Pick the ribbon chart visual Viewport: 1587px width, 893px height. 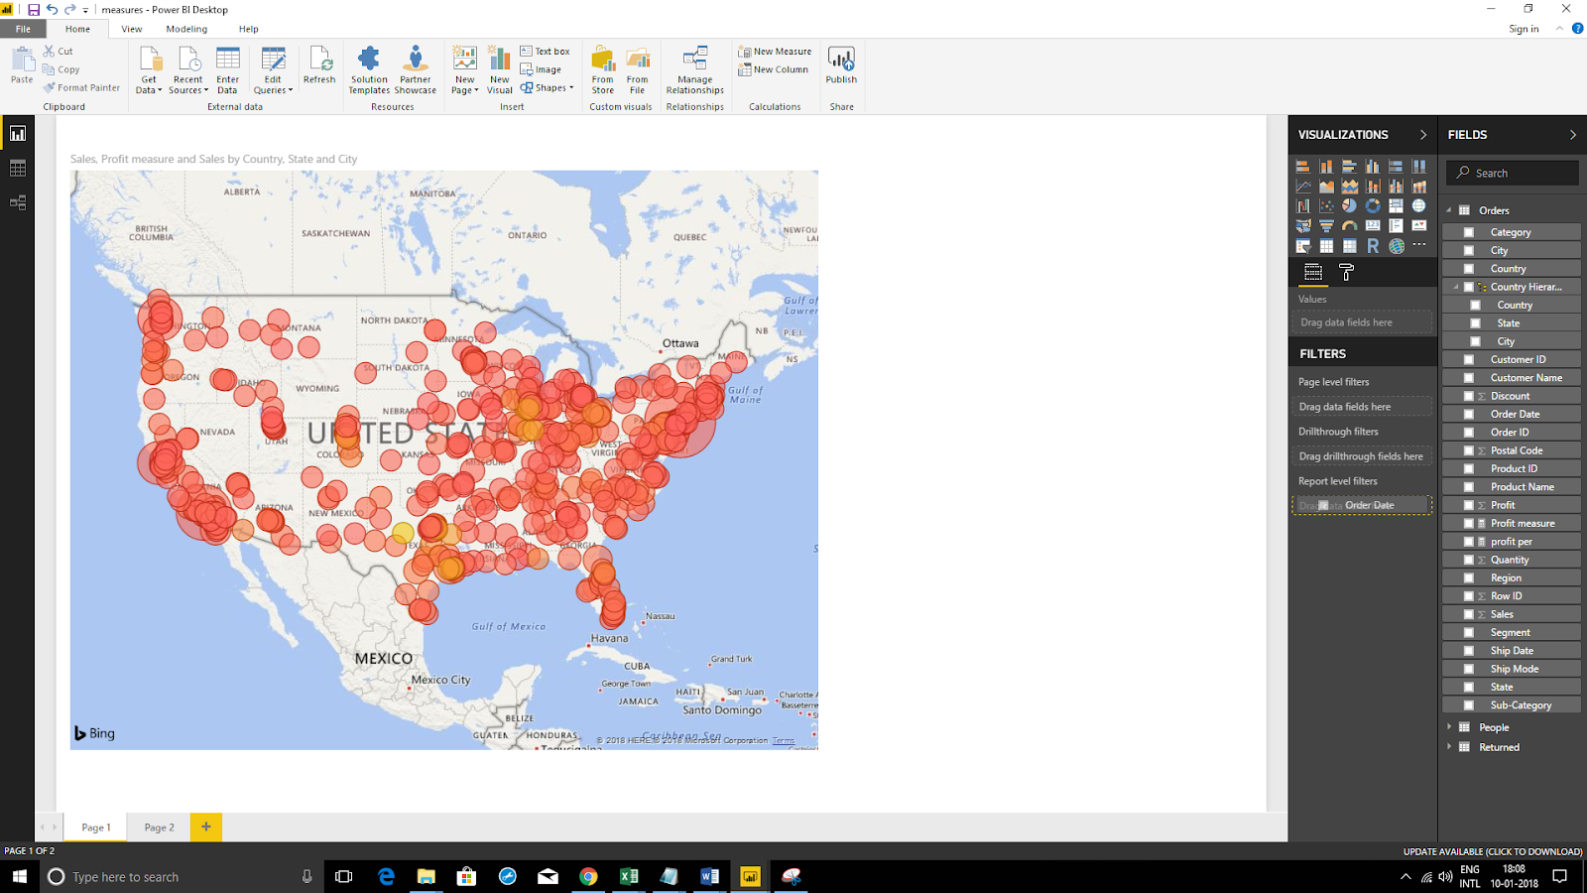tap(1419, 187)
